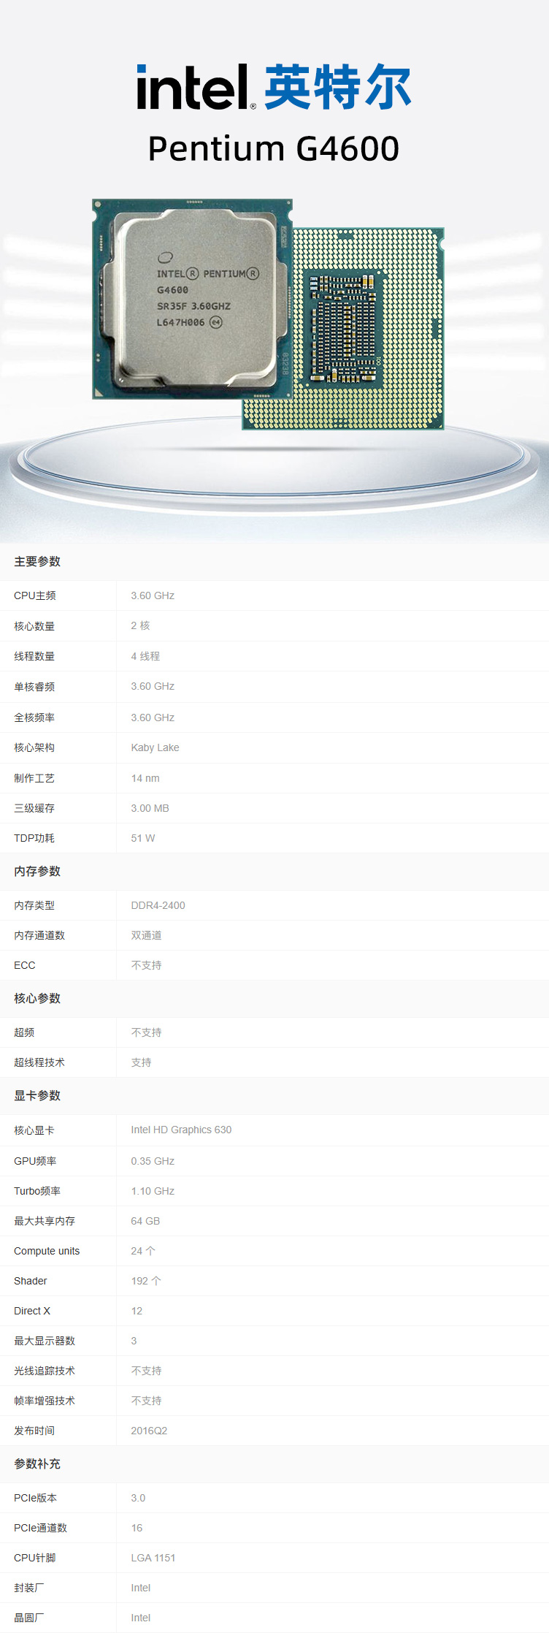Click the 单核睿频 row label
Screen dimensions: 549x1633
pos(34,686)
